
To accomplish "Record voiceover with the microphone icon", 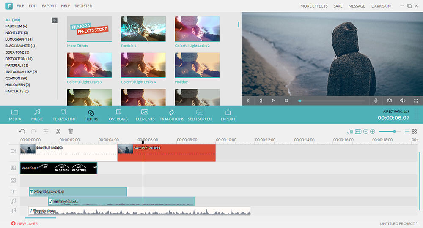I will pos(376,100).
